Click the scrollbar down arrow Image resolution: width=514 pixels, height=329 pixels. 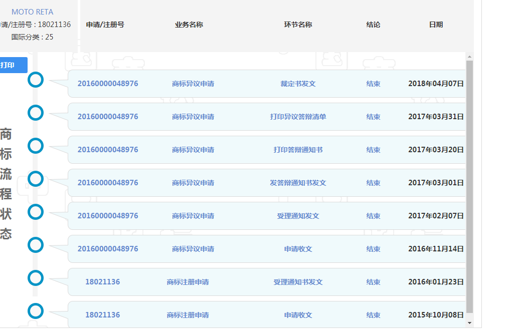[469, 323]
